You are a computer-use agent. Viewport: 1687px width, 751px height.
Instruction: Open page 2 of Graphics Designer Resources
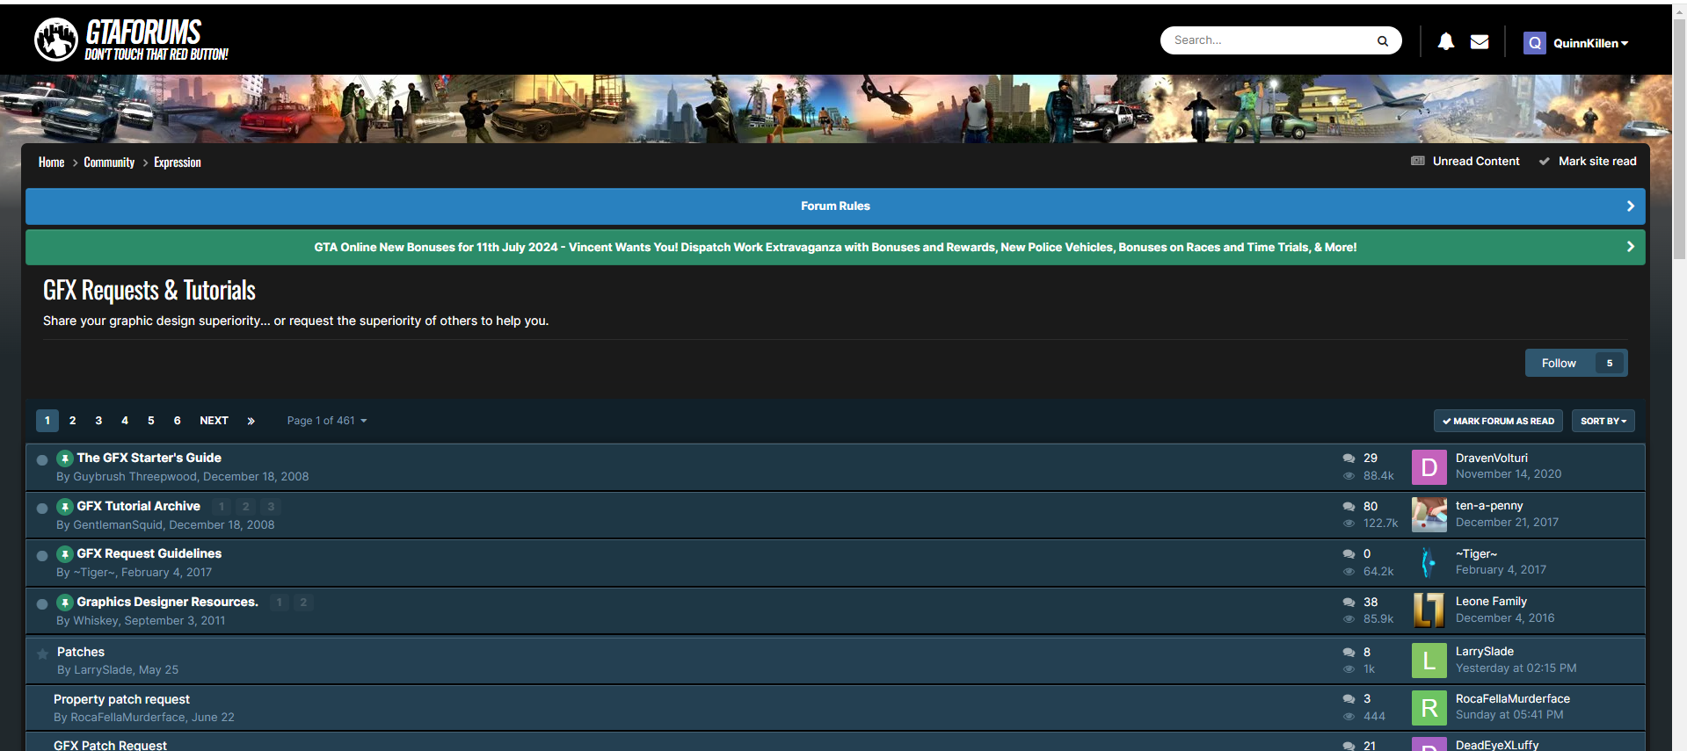(x=303, y=603)
